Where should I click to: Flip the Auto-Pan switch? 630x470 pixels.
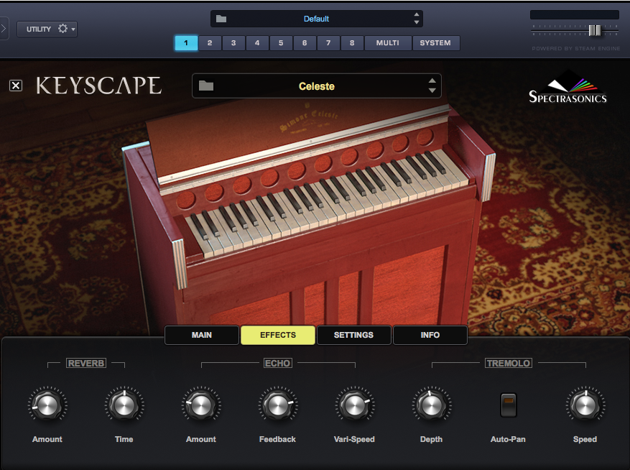509,405
